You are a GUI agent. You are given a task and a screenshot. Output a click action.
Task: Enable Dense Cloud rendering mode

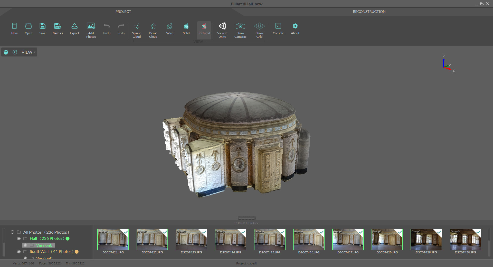(153, 30)
